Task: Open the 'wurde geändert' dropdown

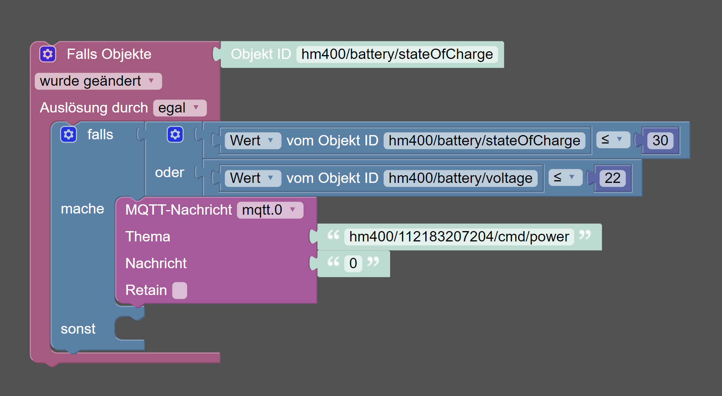Action: point(98,81)
